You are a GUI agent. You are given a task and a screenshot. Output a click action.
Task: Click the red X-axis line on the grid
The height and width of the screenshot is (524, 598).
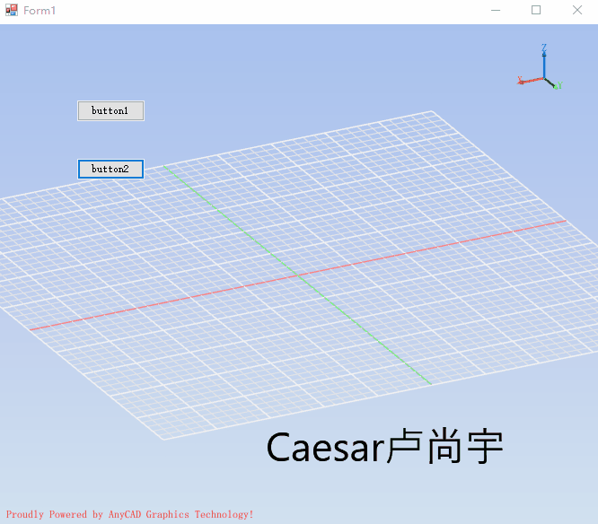[x=298, y=275]
